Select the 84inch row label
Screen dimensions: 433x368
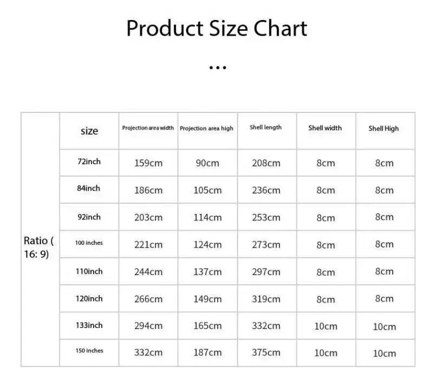pyautogui.click(x=88, y=188)
